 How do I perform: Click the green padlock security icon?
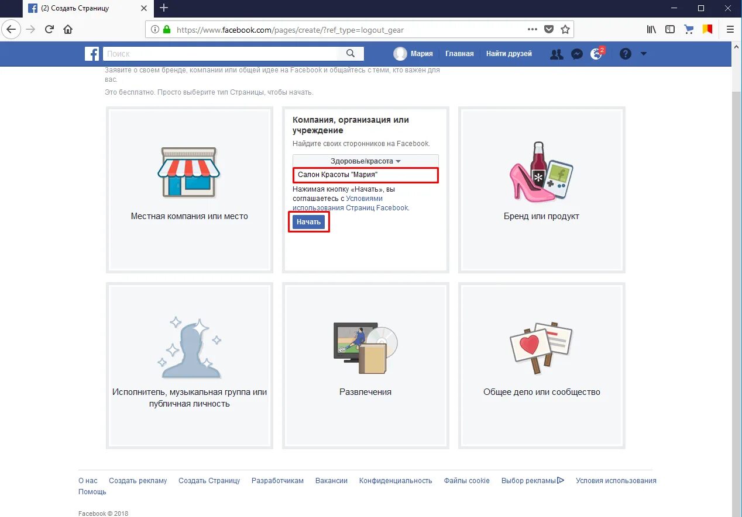coord(167,29)
